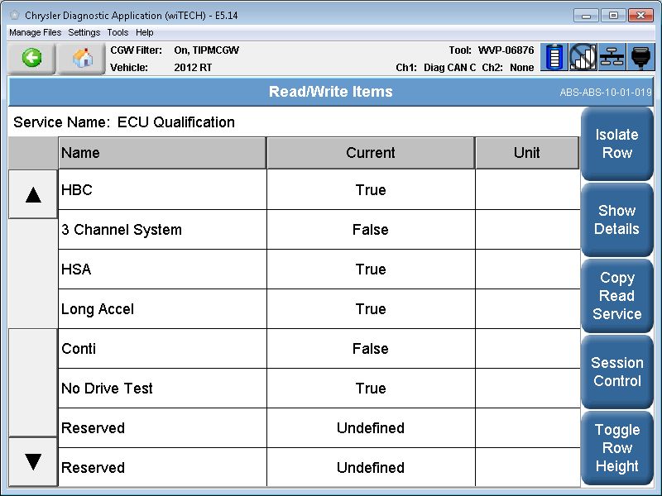This screenshot has height=496, width=662.
Task: Click the battery status icon
Action: point(554,58)
